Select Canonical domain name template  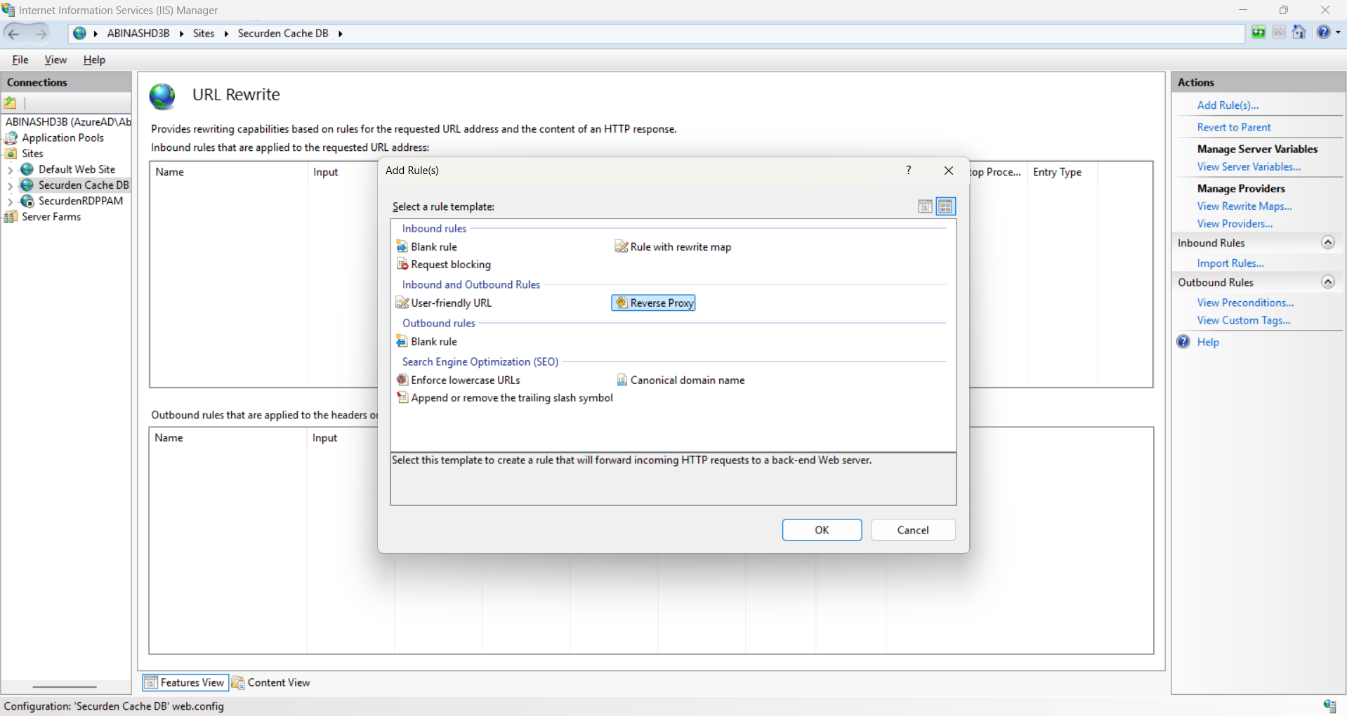click(x=681, y=380)
